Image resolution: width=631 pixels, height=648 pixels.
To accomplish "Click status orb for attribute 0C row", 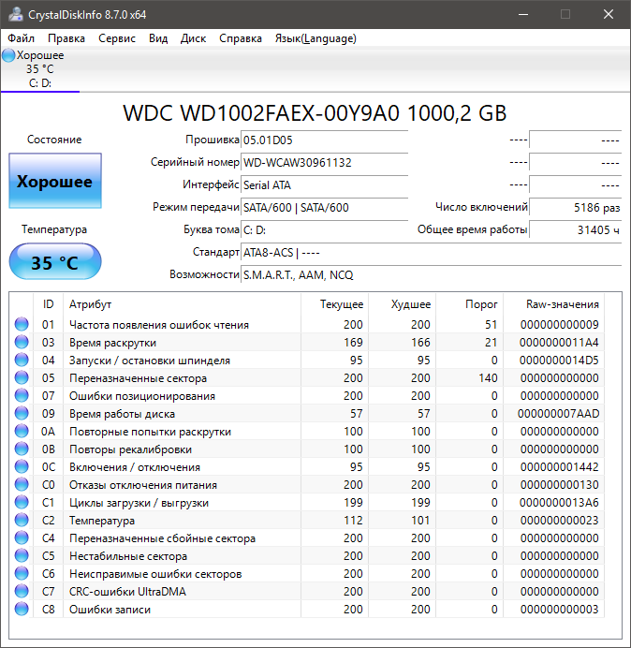I will click(x=22, y=466).
